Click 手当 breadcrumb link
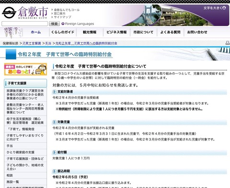The width and height of the screenshot is (230, 188). click(48, 43)
